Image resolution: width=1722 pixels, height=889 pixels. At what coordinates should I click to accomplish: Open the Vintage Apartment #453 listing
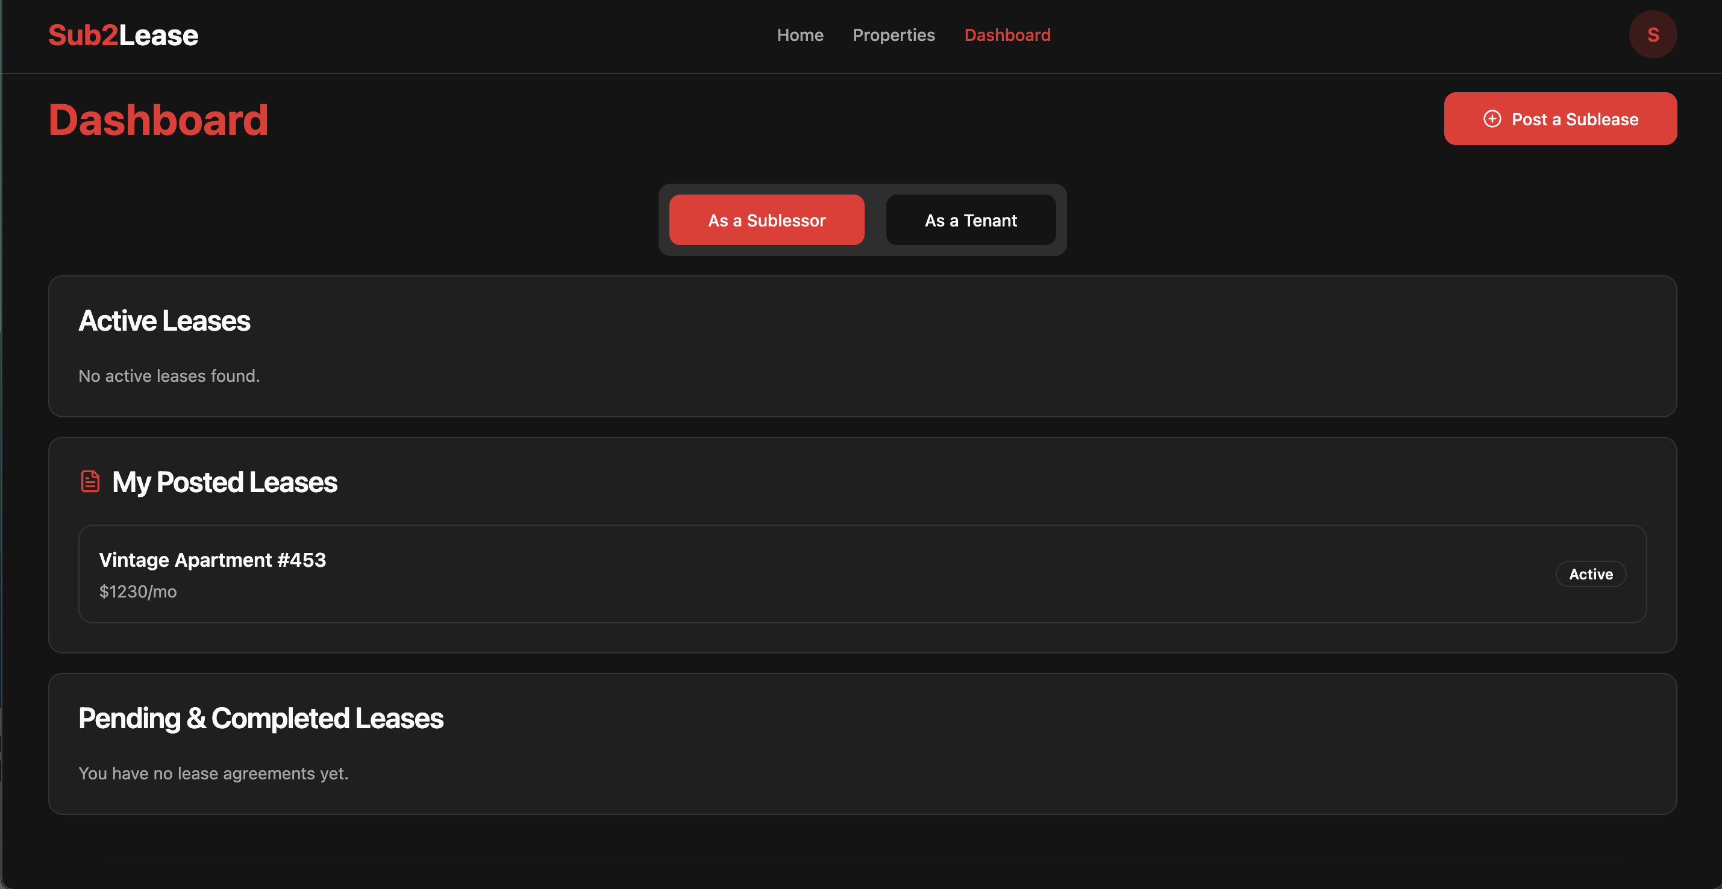coord(213,560)
